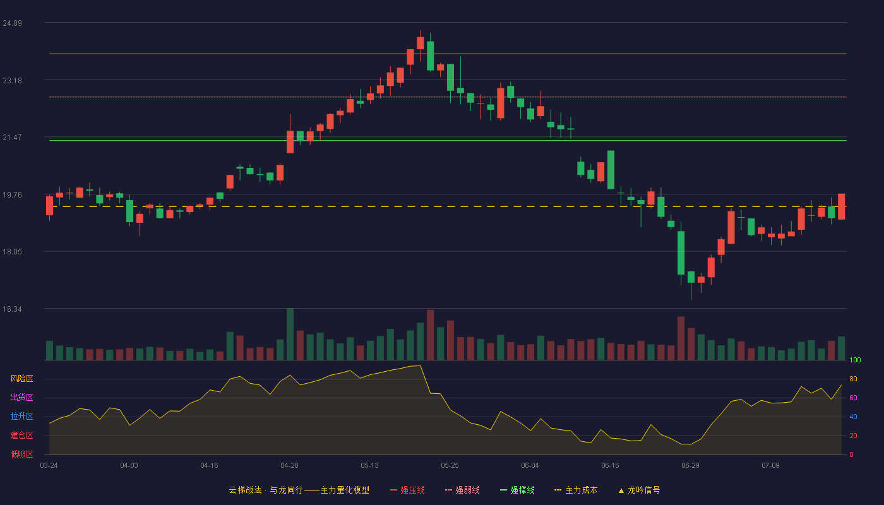The width and height of the screenshot is (884, 505).
Task: Click the 40 indicator scale value
Action: coord(853,417)
